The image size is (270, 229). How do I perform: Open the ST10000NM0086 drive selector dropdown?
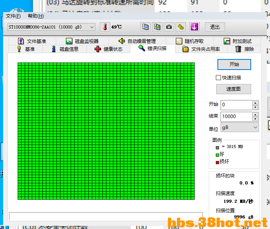pos(51,27)
